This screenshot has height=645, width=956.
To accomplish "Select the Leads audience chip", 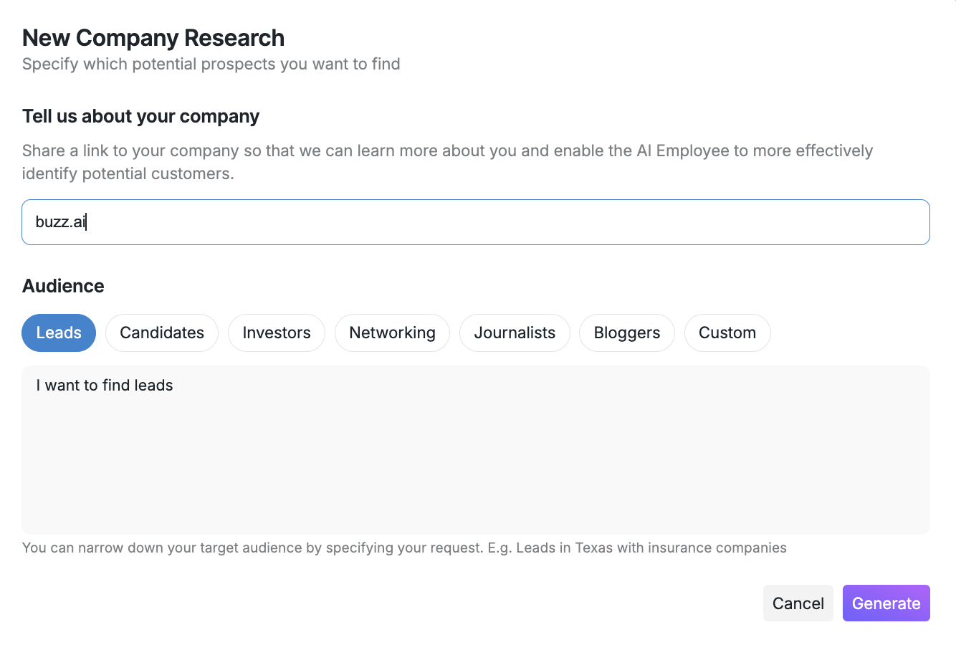I will pos(59,333).
